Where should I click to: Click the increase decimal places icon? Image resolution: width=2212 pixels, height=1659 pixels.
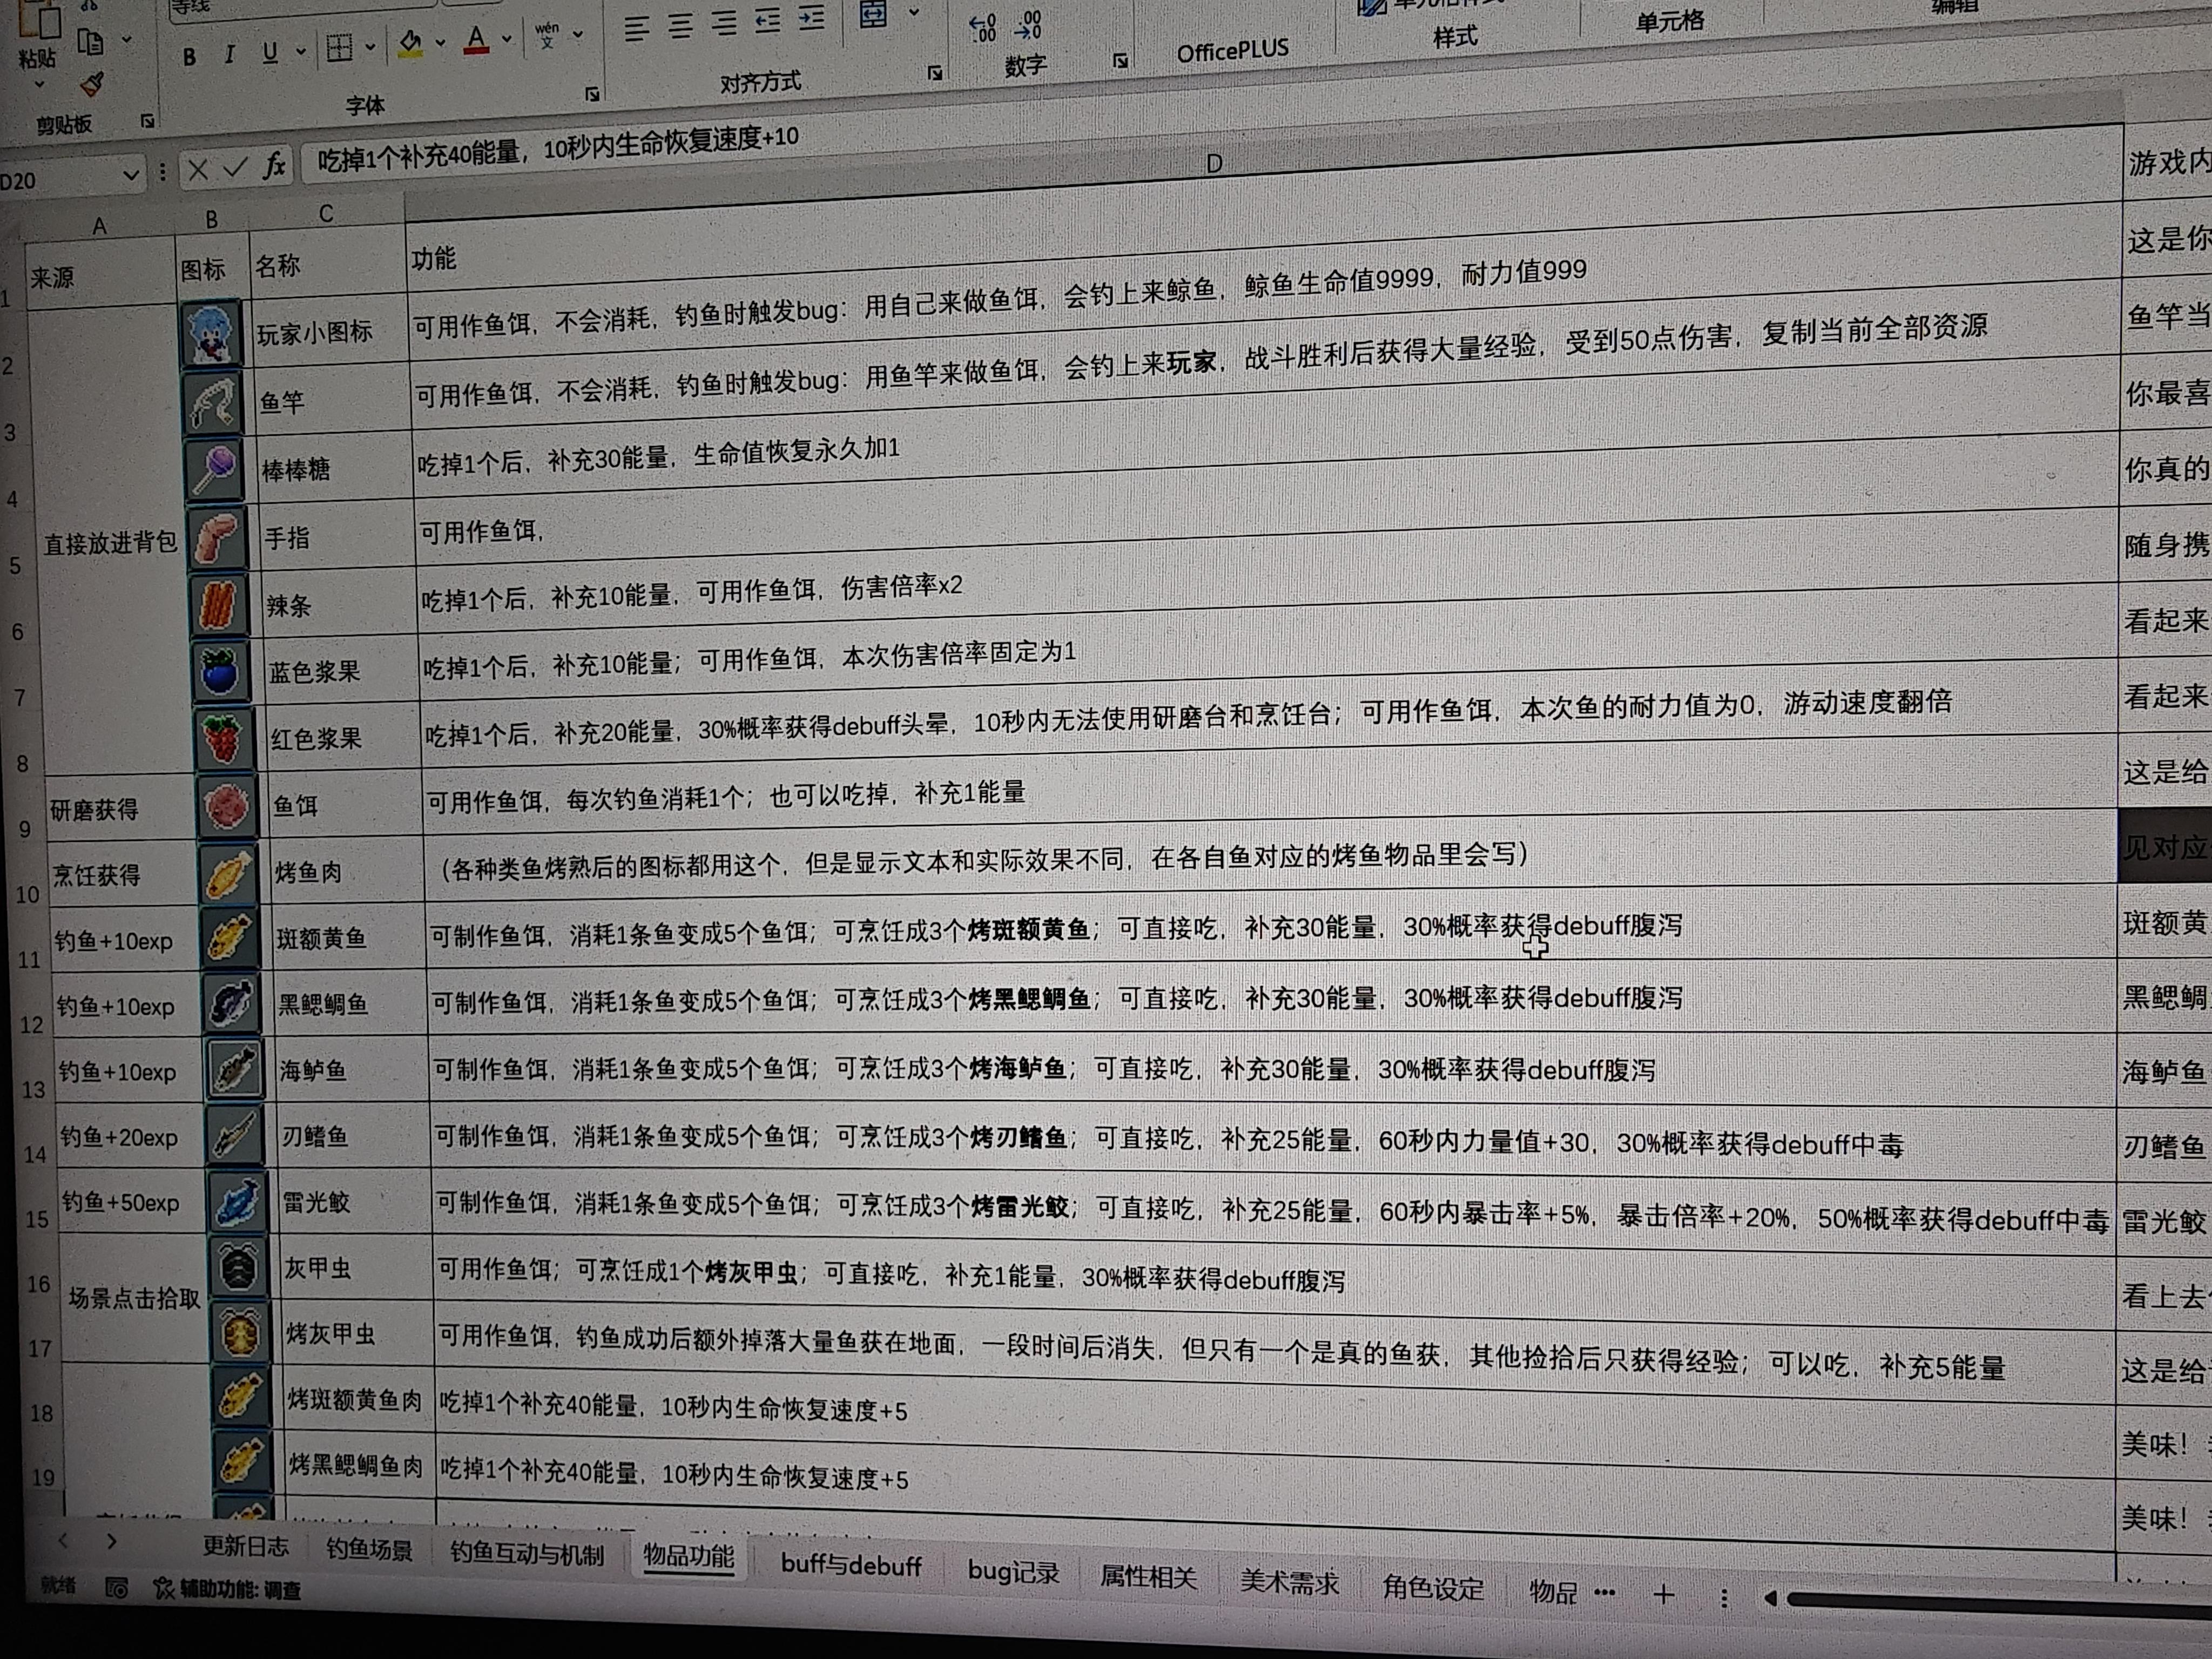click(x=982, y=27)
